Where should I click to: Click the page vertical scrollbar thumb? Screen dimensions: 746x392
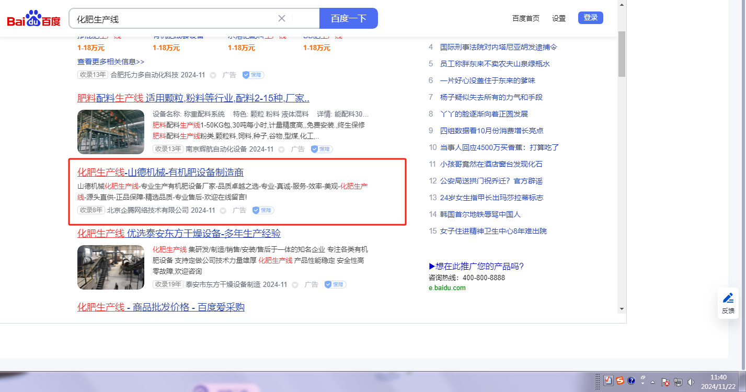pos(622,53)
